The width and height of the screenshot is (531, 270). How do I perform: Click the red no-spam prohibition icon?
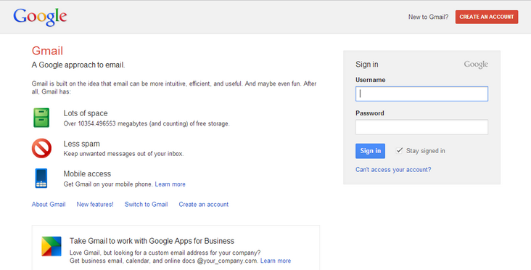coord(41,148)
